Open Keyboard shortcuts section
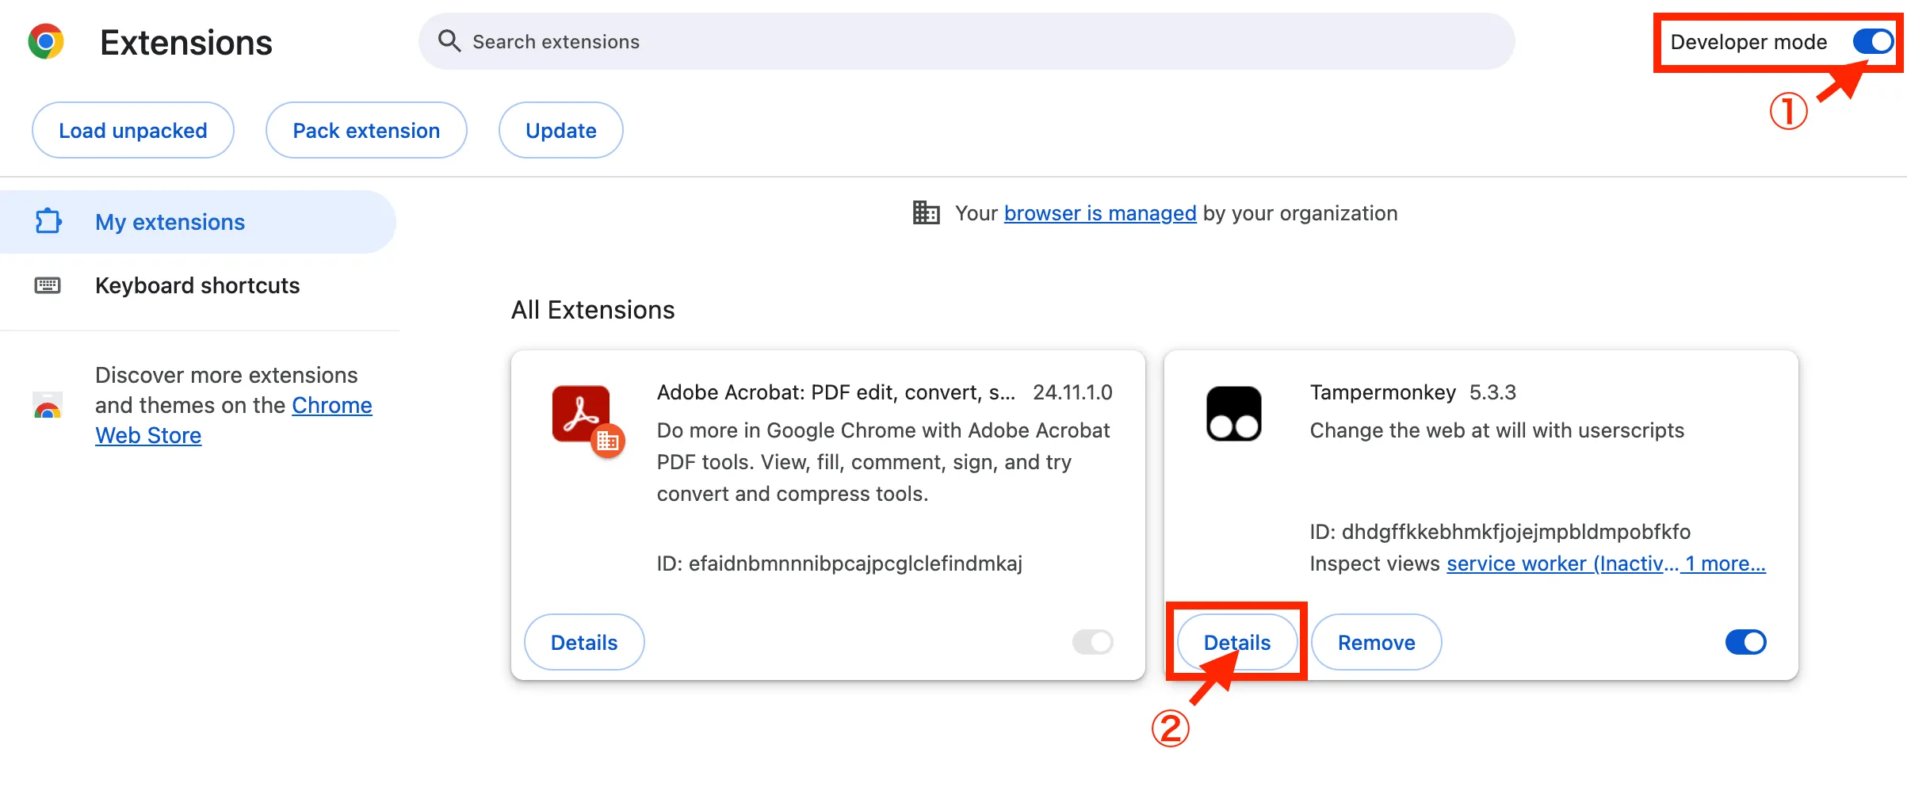This screenshot has height=791, width=1907. coord(198,285)
